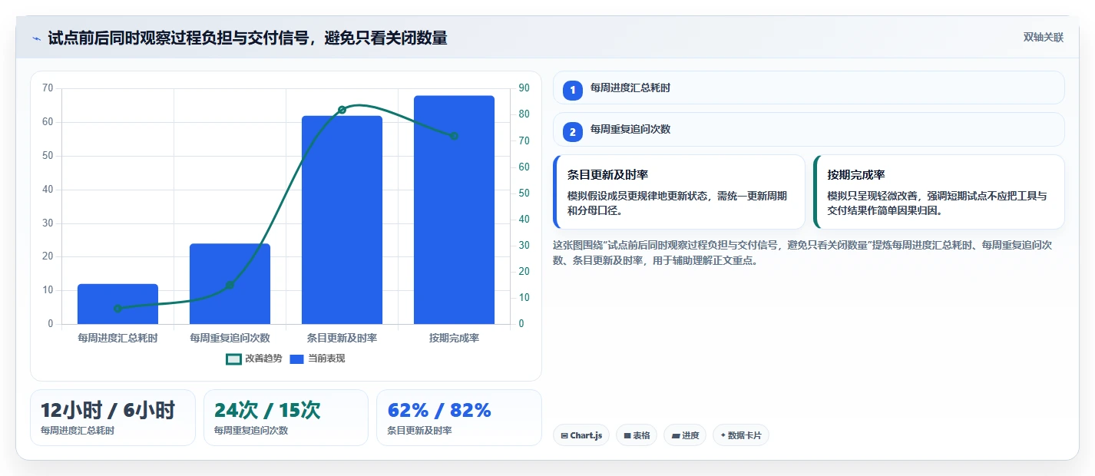Click the 条目更新及时率 x-axis label
This screenshot has width=1095, height=476.
[x=342, y=338]
